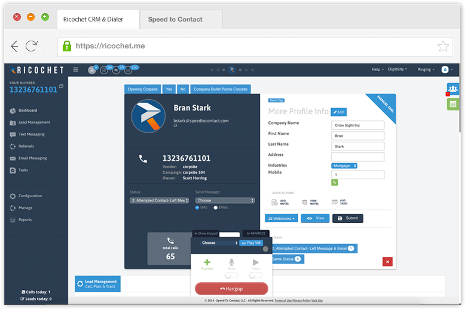
Task: Click the Lead Management Call, Plan, & Track tile
Action: 97,284
